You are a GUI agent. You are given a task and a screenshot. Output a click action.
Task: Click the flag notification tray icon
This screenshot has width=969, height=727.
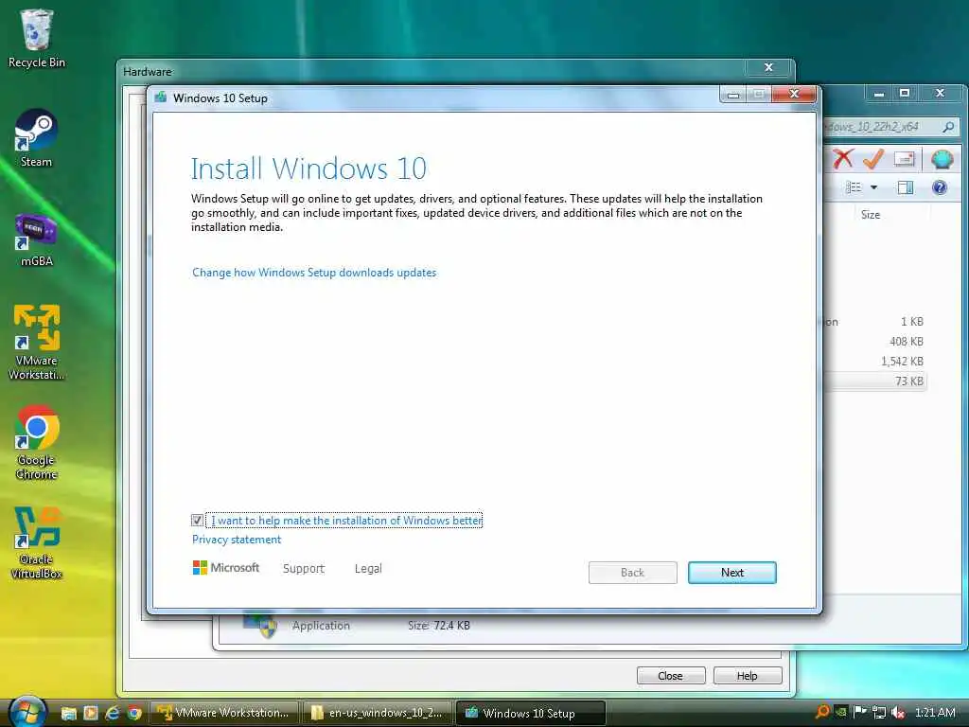pyautogui.click(x=859, y=712)
